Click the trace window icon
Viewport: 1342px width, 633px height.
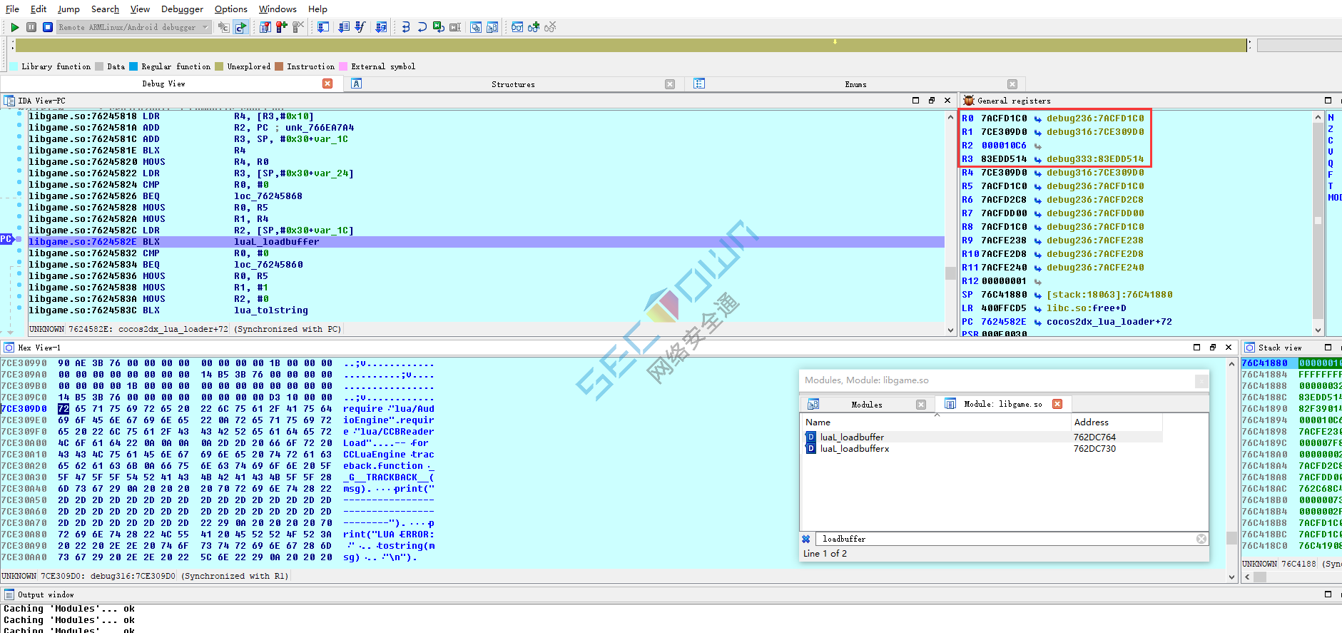pyautogui.click(x=322, y=27)
